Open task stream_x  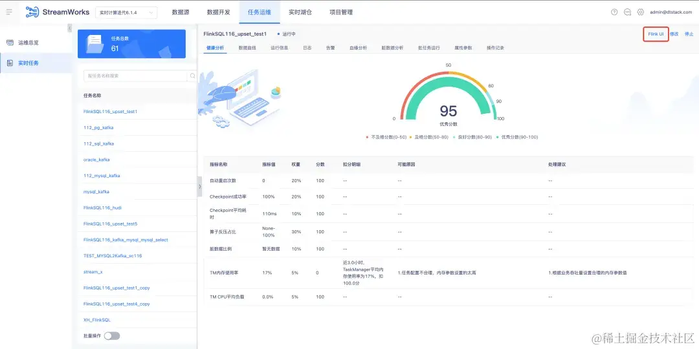pos(93,271)
